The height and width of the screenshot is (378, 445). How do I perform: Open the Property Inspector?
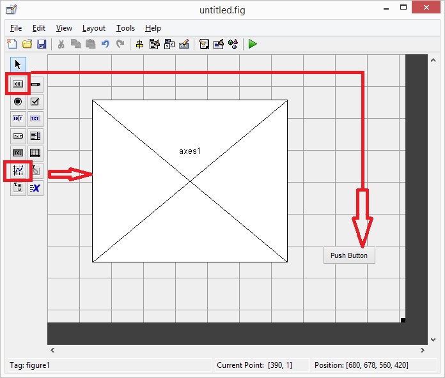[x=218, y=44]
